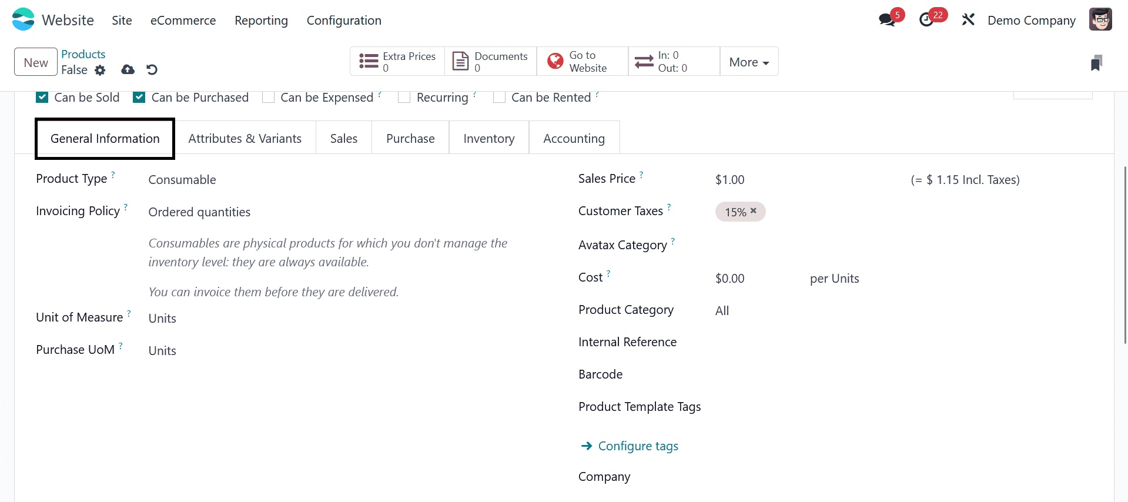Viewport: 1128px width, 502px height.
Task: Open the Odoo Website app logo
Action: pyautogui.click(x=24, y=19)
